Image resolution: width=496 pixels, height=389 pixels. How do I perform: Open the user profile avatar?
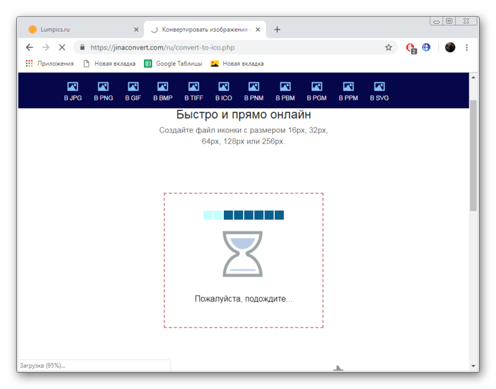coord(450,48)
